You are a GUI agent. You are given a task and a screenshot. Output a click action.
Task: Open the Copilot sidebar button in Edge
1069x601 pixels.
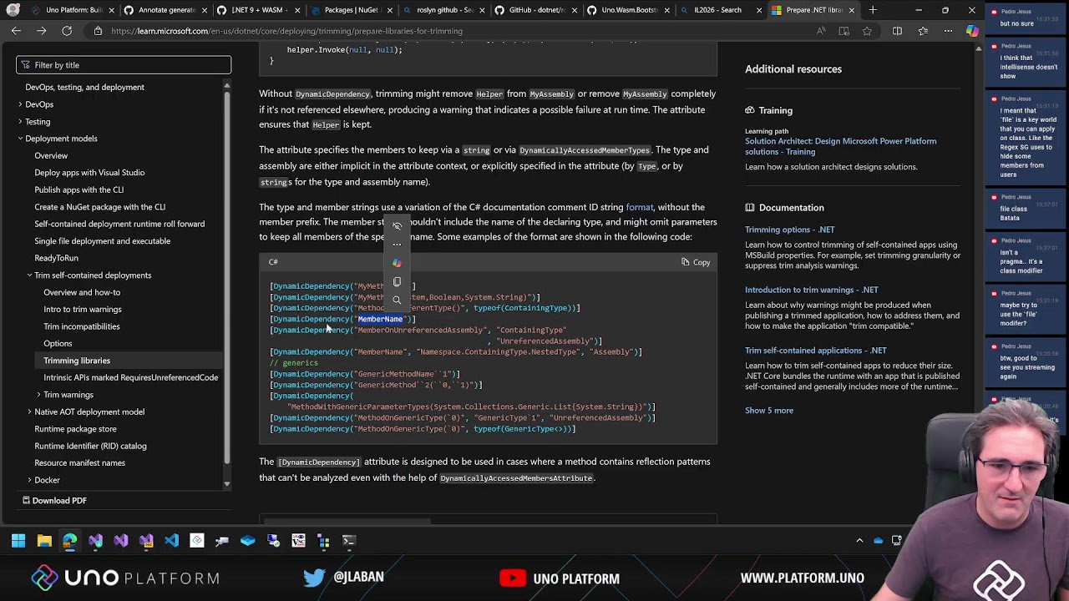(972, 31)
